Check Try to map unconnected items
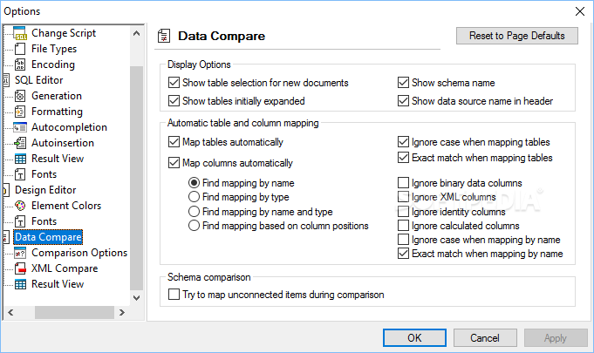 [174, 295]
